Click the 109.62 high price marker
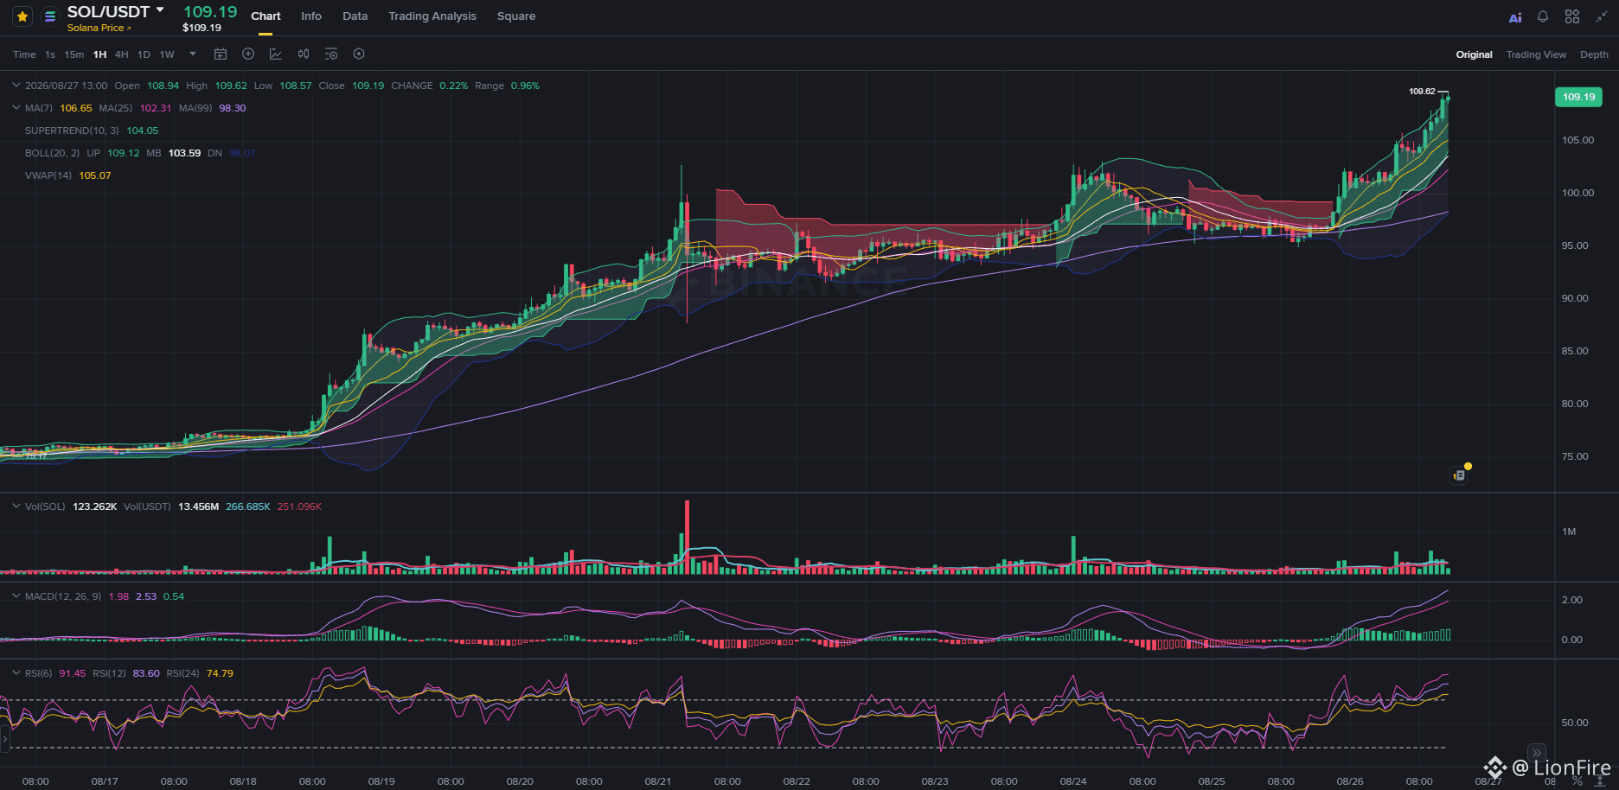 [x=1422, y=91]
